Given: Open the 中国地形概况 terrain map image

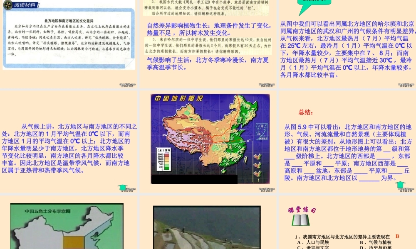Looking at the screenshot, I should pyautogui.click(x=210, y=139).
